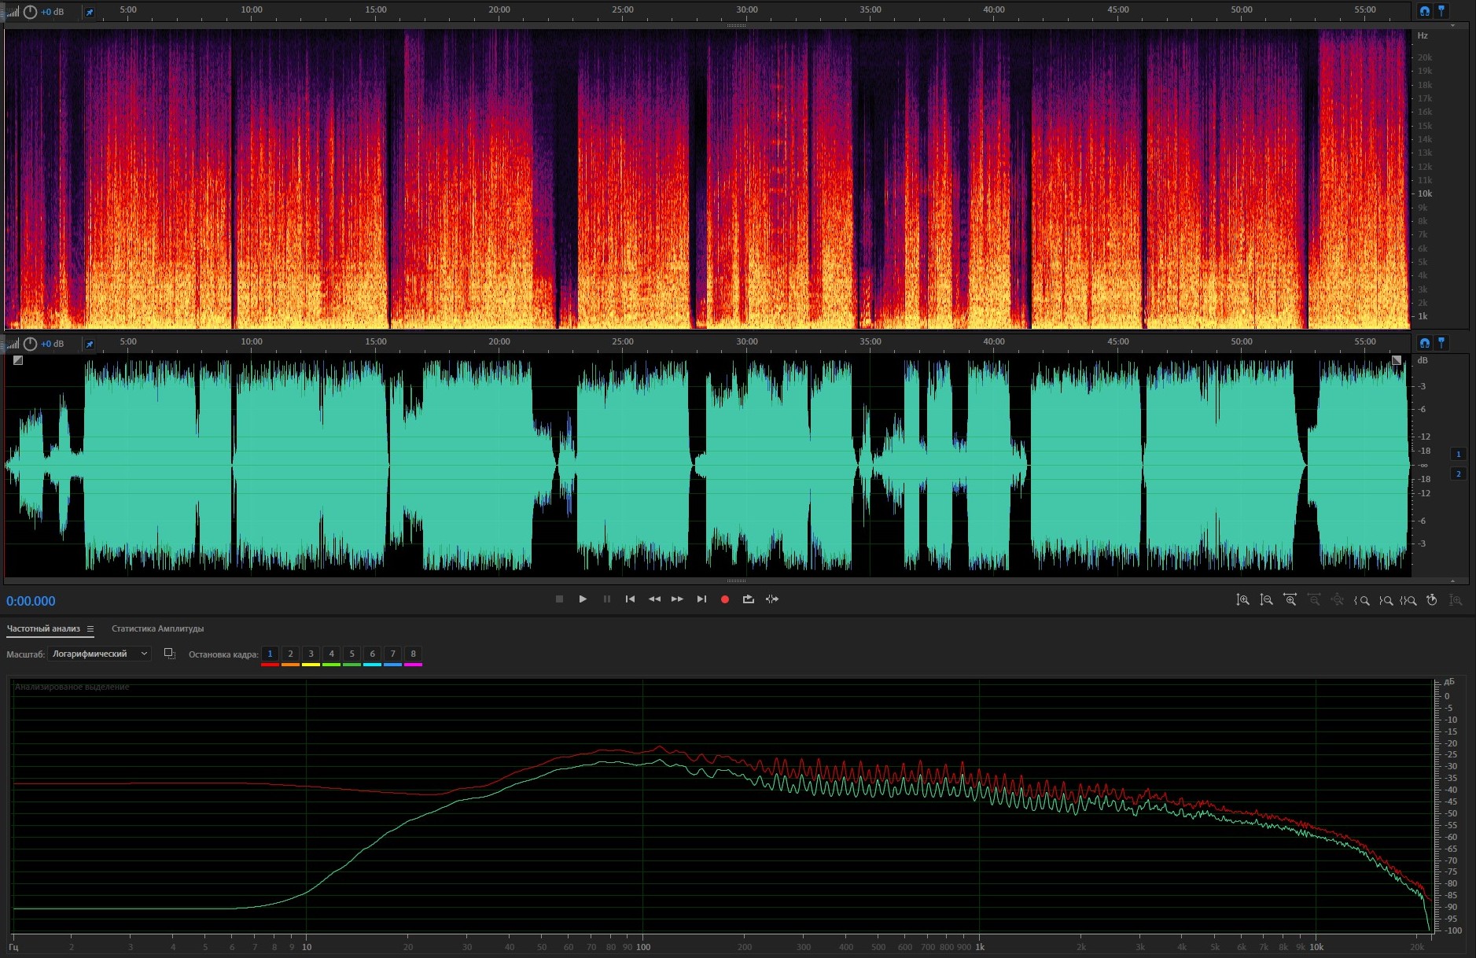Click Zoom In Time icon
1476x958 pixels.
point(1290,600)
